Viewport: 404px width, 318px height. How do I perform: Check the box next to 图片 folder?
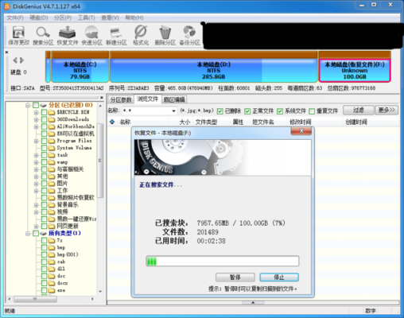click(x=45, y=184)
